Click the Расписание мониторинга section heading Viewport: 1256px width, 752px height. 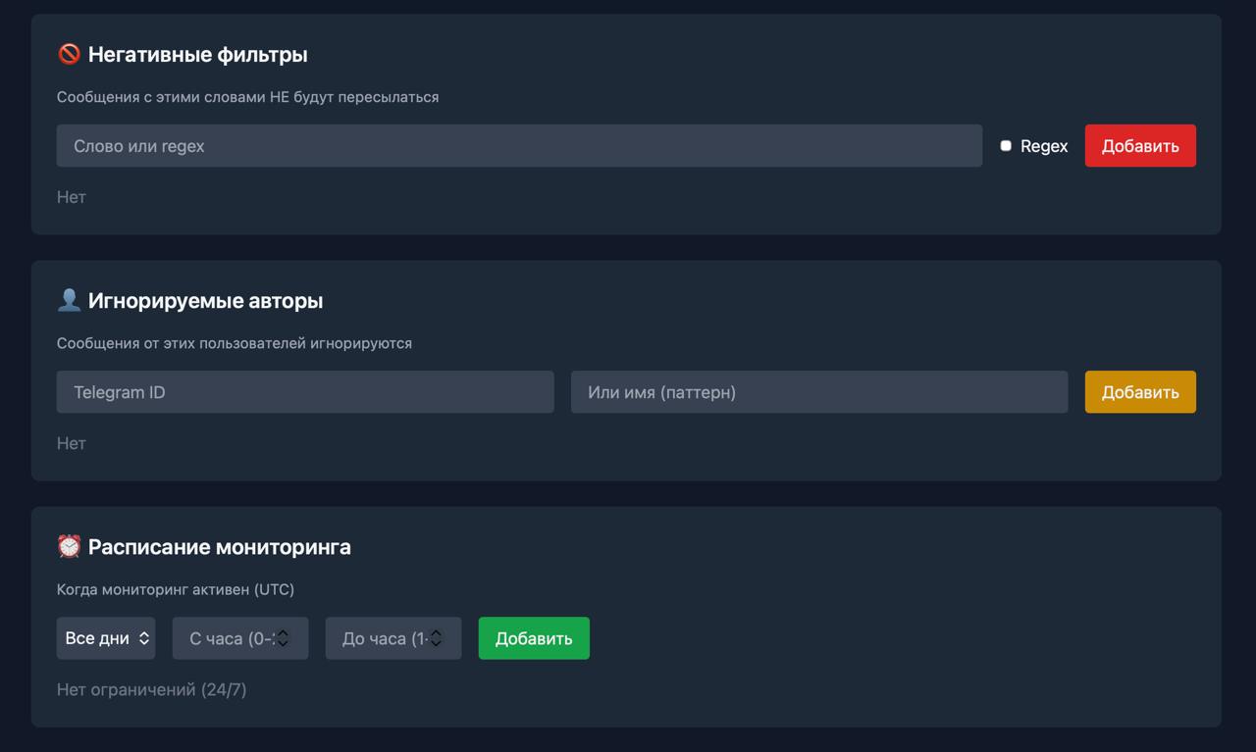tap(219, 547)
